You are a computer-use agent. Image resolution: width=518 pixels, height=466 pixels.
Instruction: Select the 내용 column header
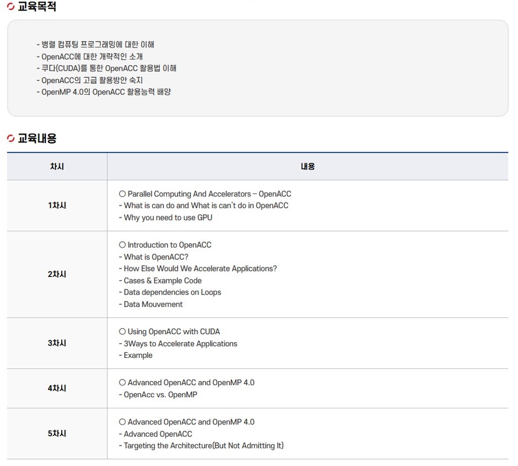(308, 166)
